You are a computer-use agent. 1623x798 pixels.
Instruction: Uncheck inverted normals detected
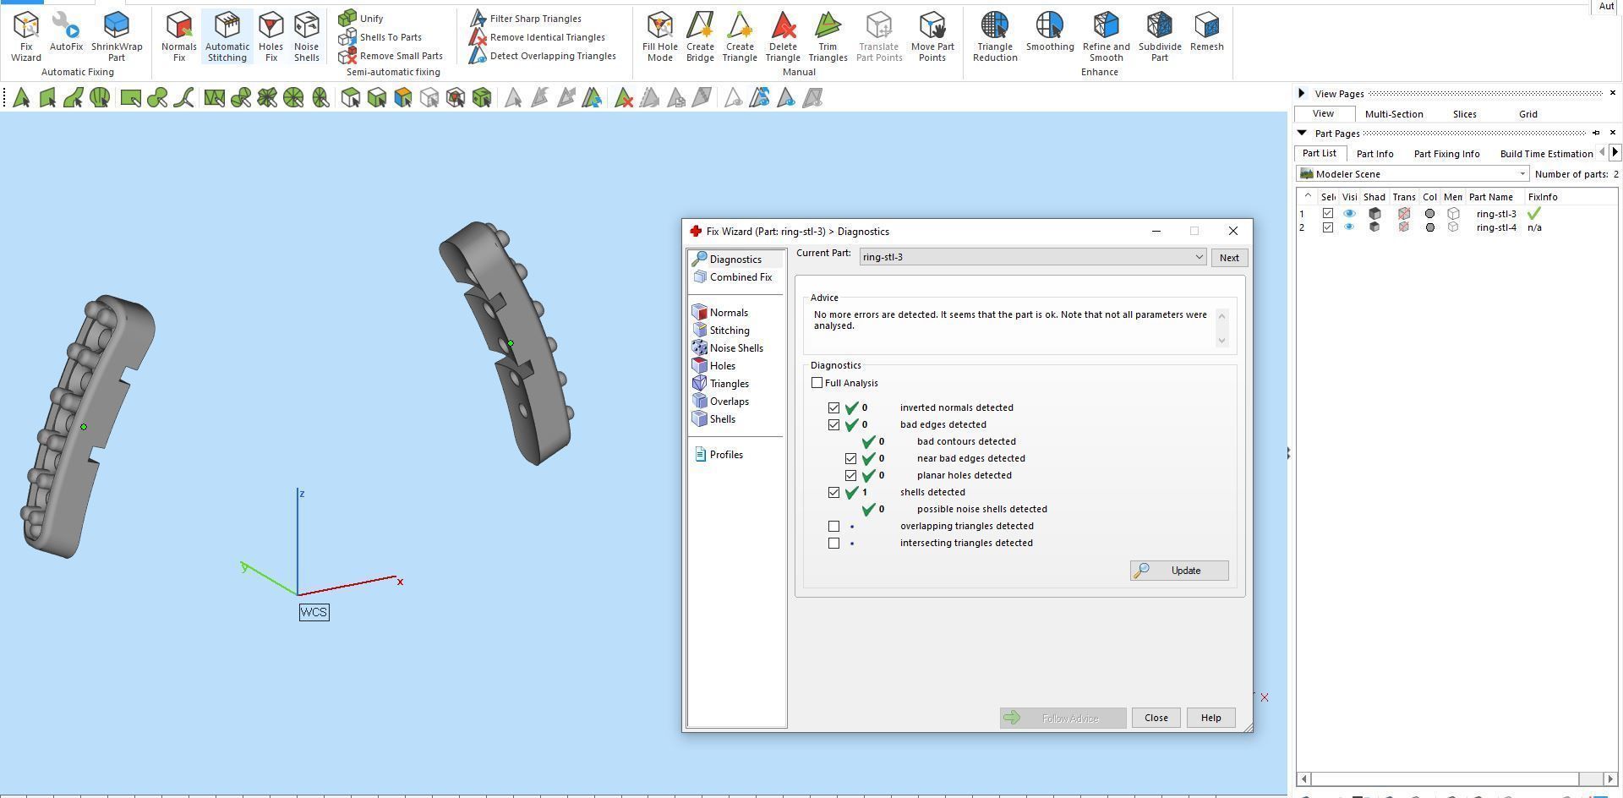[834, 407]
